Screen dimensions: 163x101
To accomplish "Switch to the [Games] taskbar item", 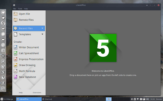I will click(47, 99).
